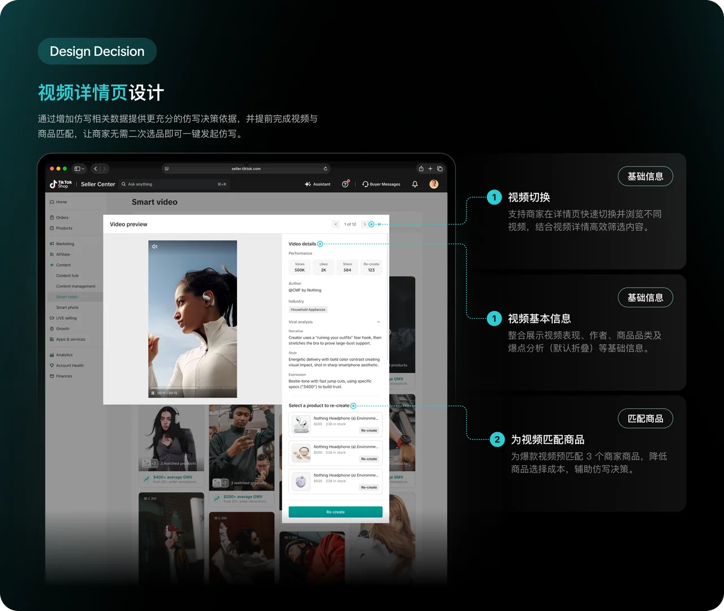Use the video details panel scrollbar
Screen dimensions: 724x611
387,296
